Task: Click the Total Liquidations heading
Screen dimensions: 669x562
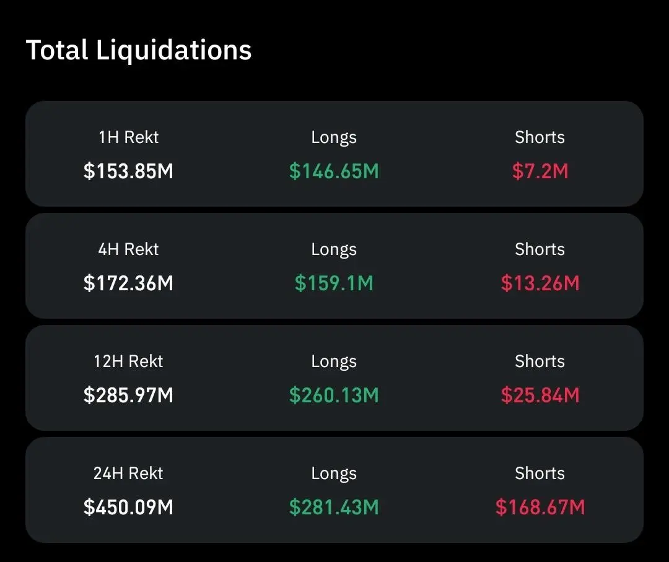Action: point(139,50)
